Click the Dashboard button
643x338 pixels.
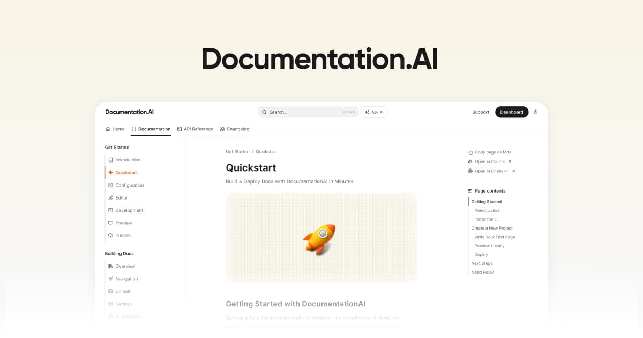point(511,112)
